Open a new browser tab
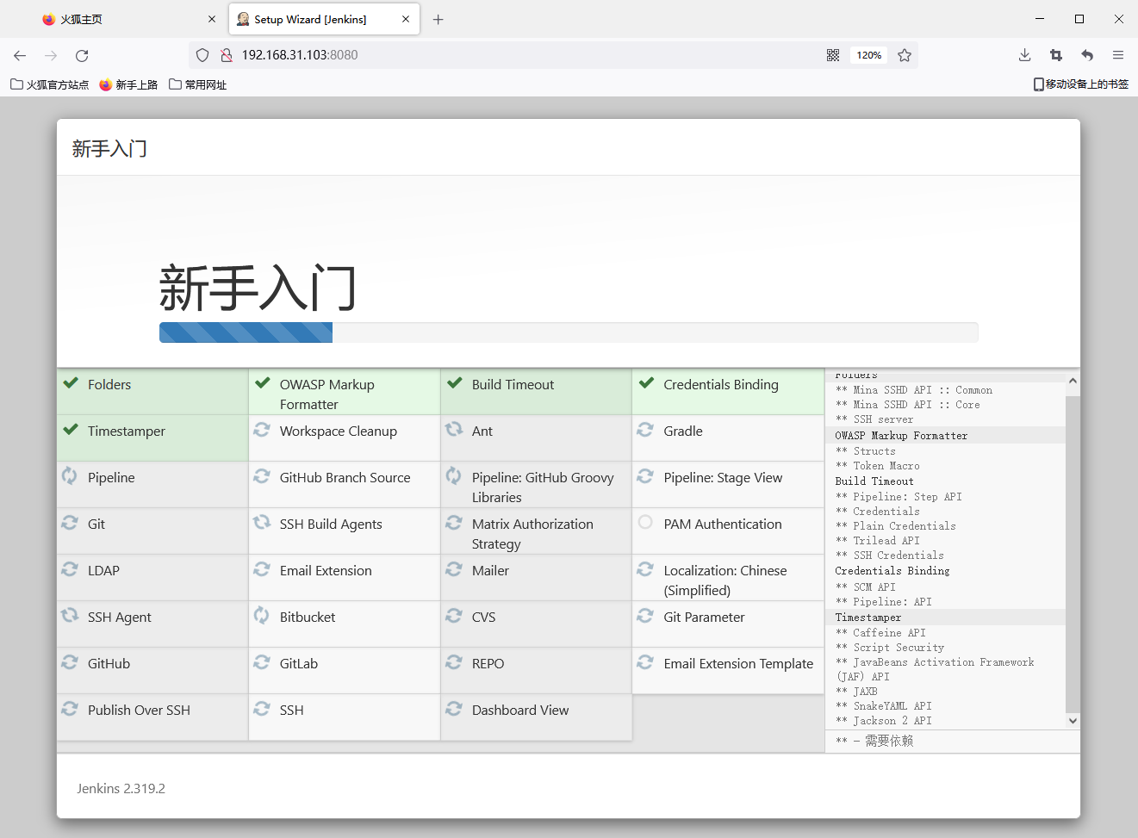 pyautogui.click(x=438, y=19)
